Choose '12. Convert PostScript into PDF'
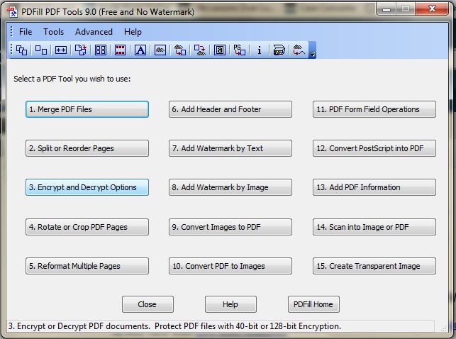456x339 pixels. coord(374,148)
